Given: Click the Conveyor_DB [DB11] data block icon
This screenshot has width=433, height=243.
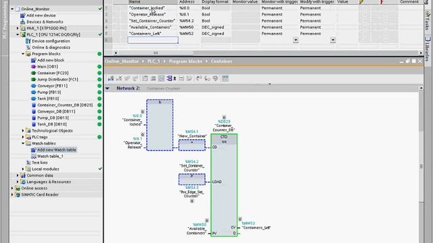Looking at the screenshot, I should 33,111.
